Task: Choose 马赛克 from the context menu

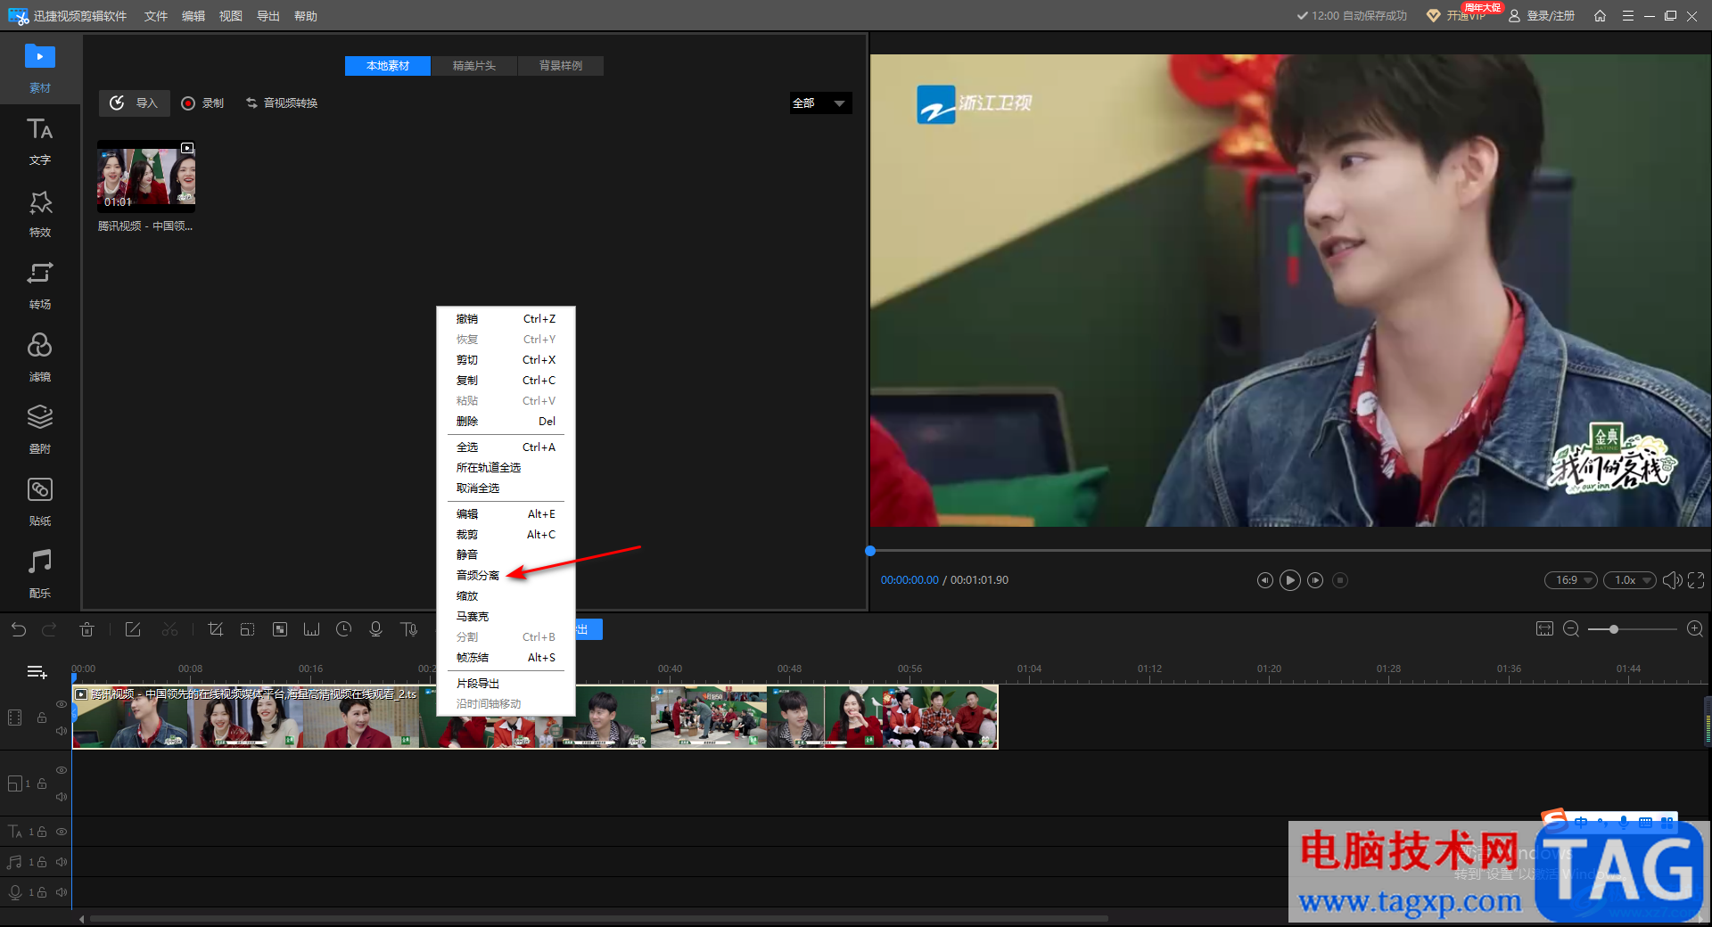Action: pos(506,616)
